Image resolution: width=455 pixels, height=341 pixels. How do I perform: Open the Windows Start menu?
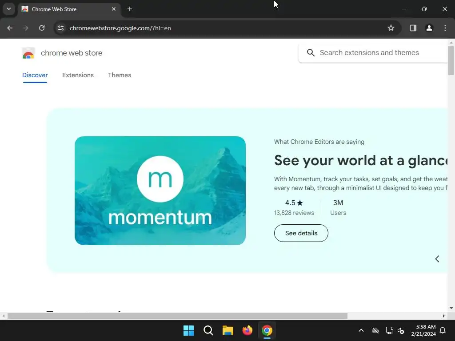[188, 330]
